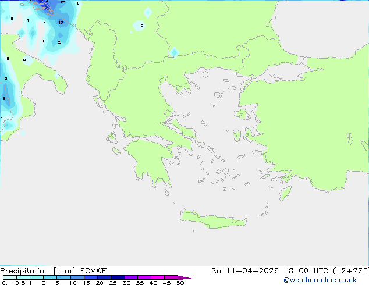Screen dimensions: 369x285
Task: Click the dark navy swatch between 25 and 30
Action: [x=118, y=277]
